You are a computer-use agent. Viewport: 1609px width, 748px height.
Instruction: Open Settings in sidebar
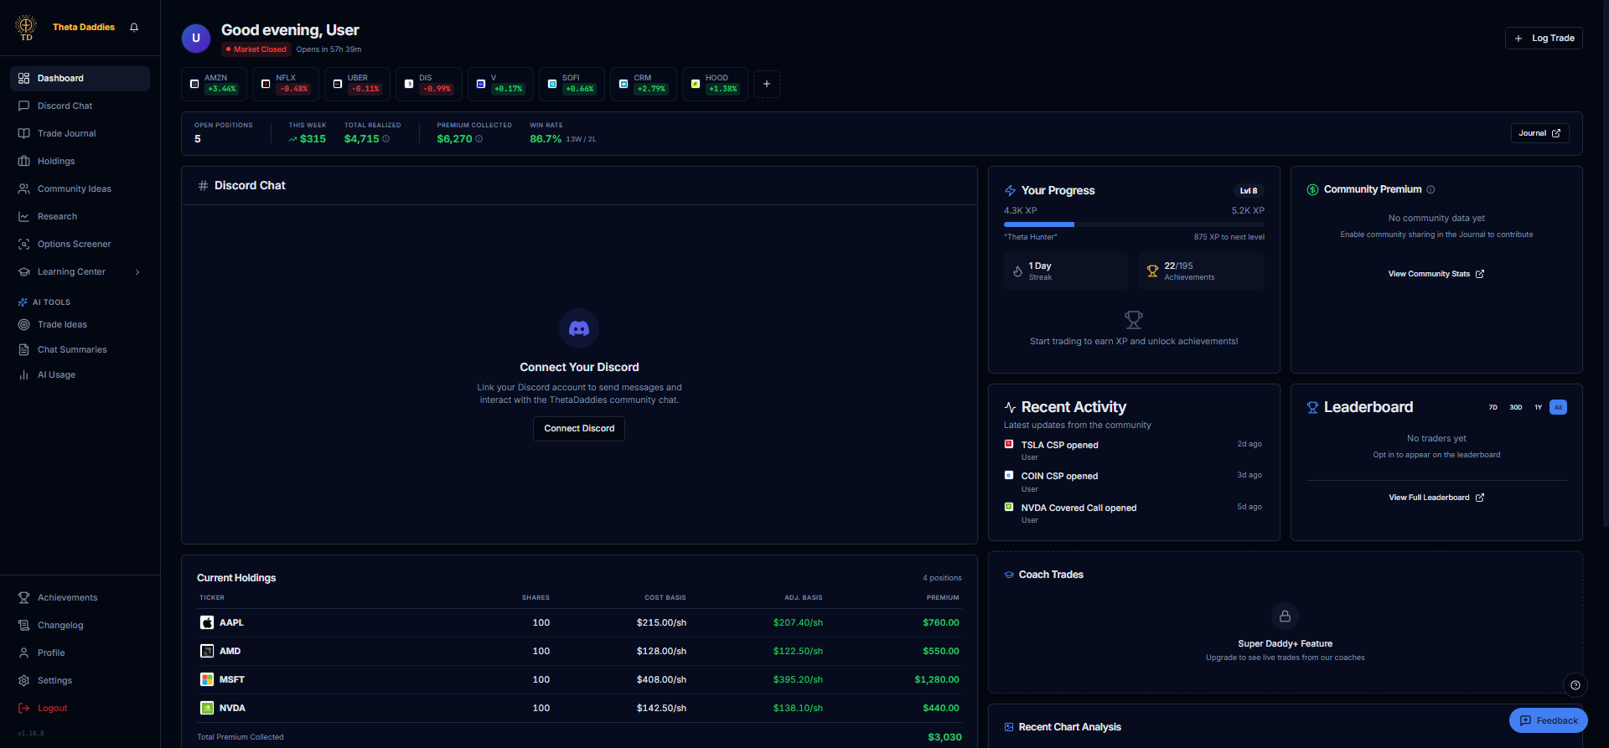[x=80, y=681]
